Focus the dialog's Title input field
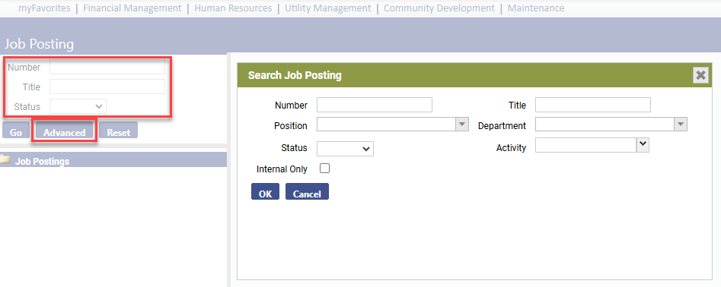 pyautogui.click(x=592, y=105)
